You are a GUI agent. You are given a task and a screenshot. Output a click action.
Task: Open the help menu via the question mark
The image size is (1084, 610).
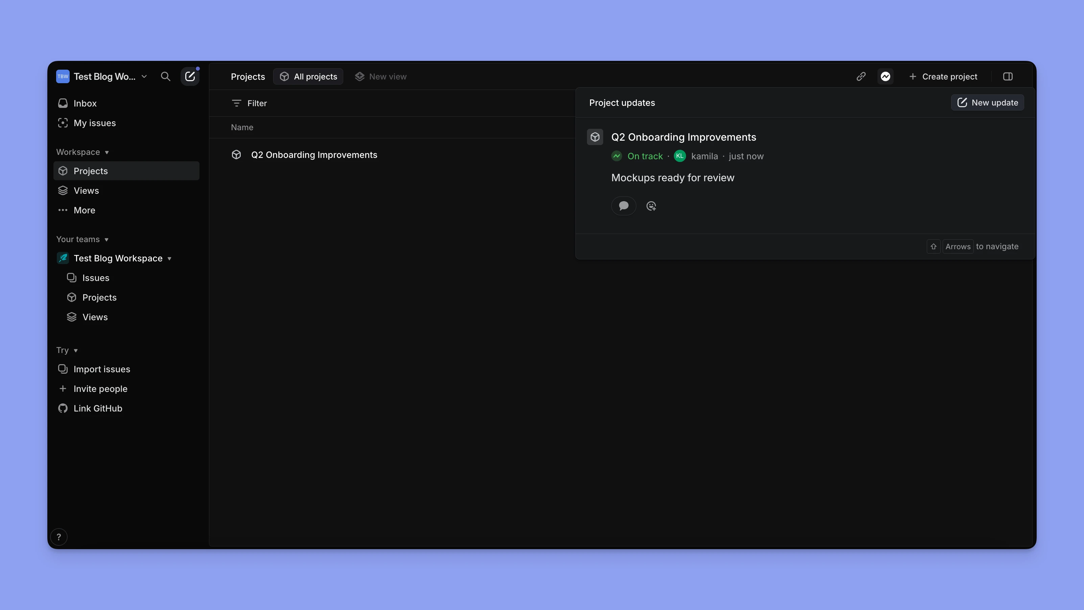tap(59, 537)
